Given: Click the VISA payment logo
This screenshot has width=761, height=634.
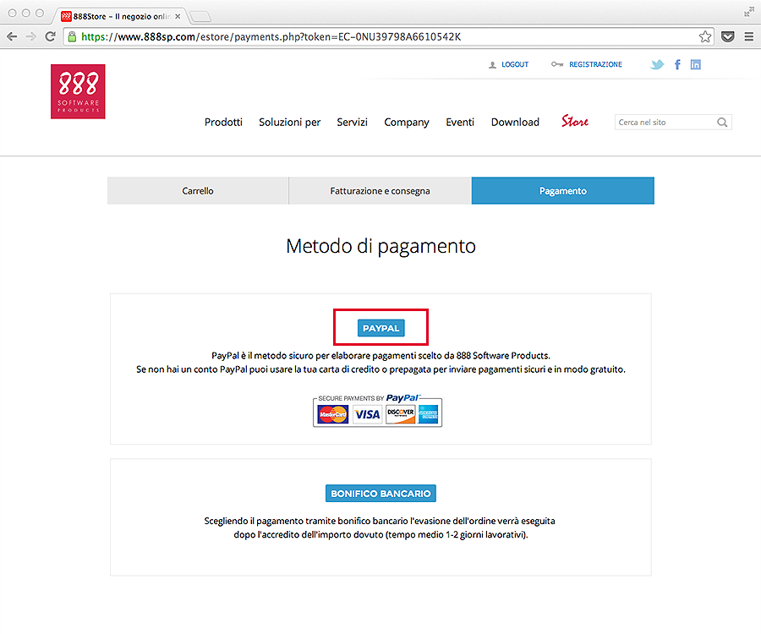Looking at the screenshot, I should pyautogui.click(x=367, y=414).
